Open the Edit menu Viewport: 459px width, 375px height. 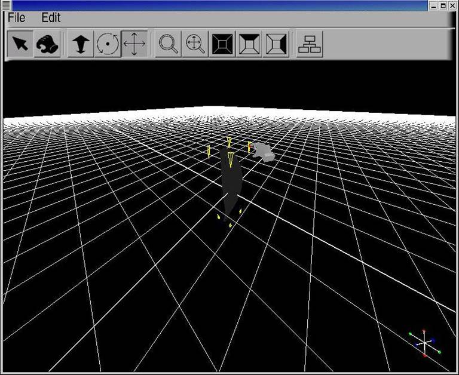point(51,18)
